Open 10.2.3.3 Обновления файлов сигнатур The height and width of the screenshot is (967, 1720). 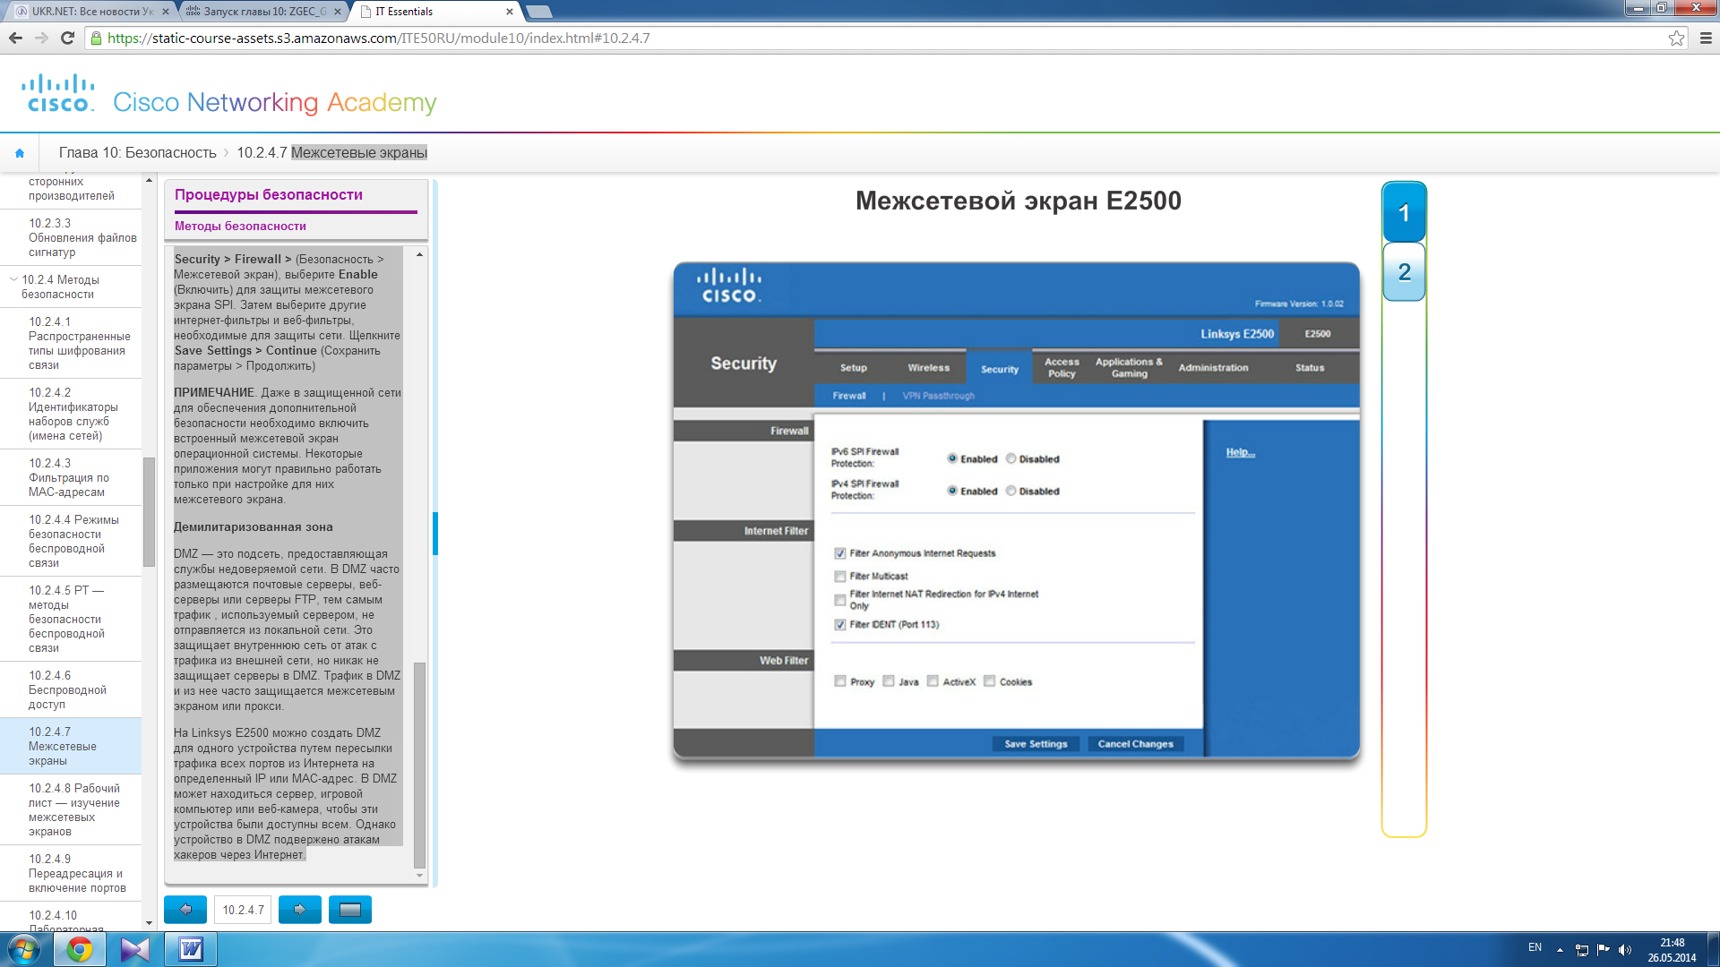71,237
